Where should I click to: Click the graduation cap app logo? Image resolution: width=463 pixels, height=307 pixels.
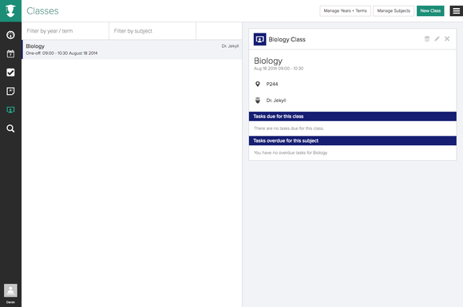tap(10, 11)
